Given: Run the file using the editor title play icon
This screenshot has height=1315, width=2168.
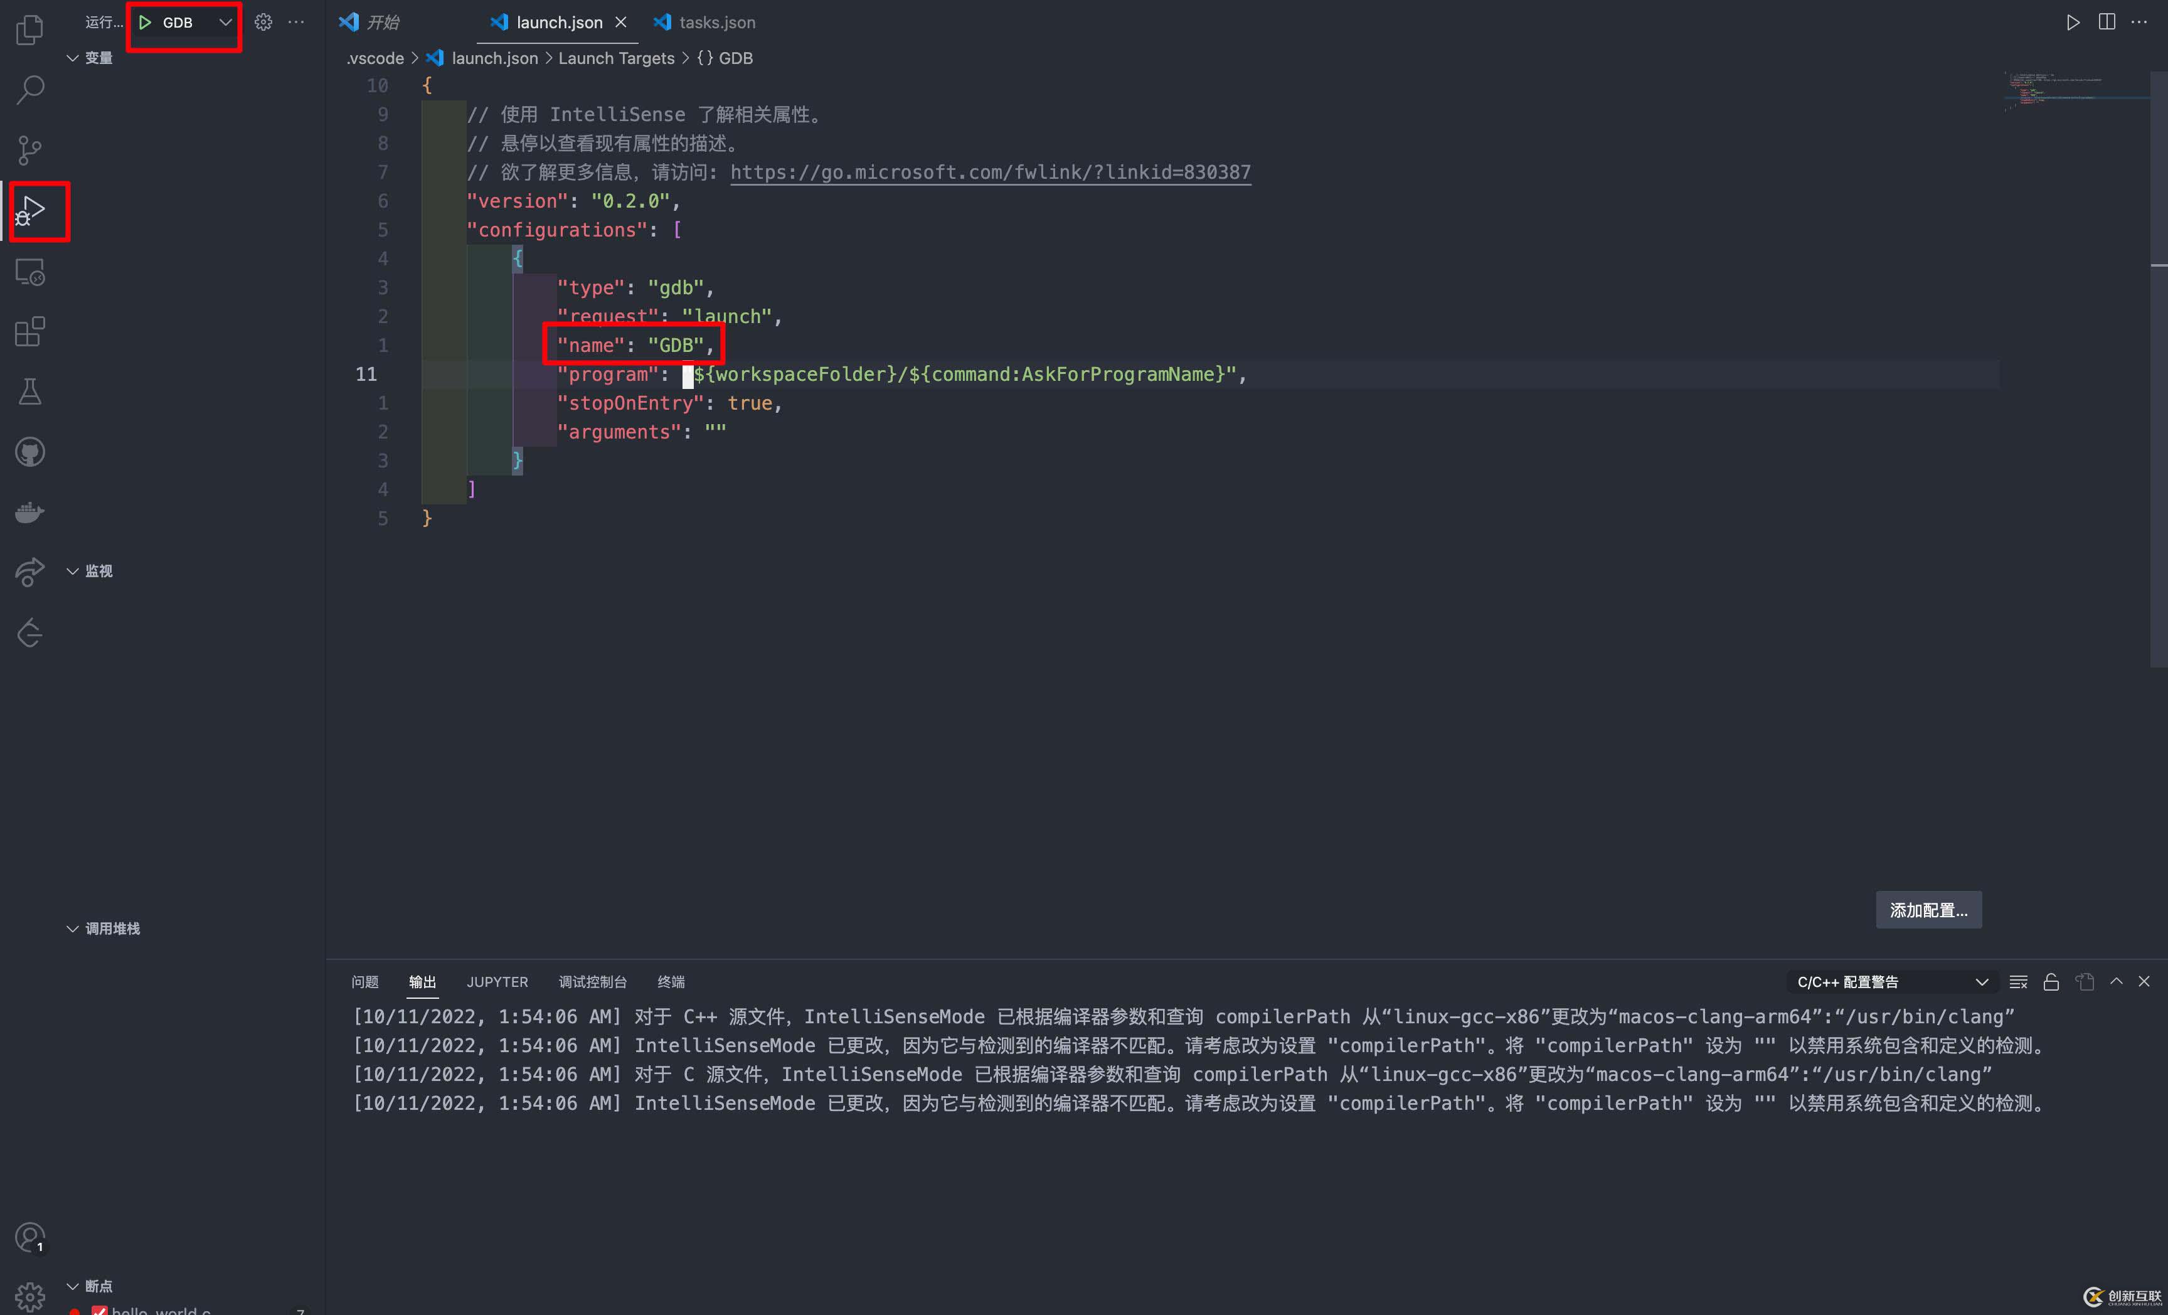Looking at the screenshot, I should pyautogui.click(x=2073, y=22).
